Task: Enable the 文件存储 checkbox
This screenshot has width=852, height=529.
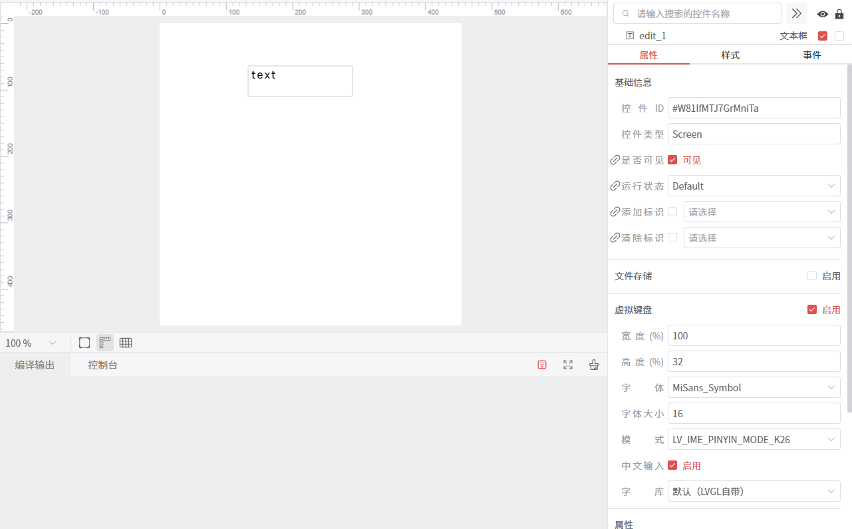Action: pos(811,275)
